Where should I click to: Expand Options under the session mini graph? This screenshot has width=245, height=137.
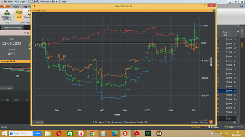[7, 88]
